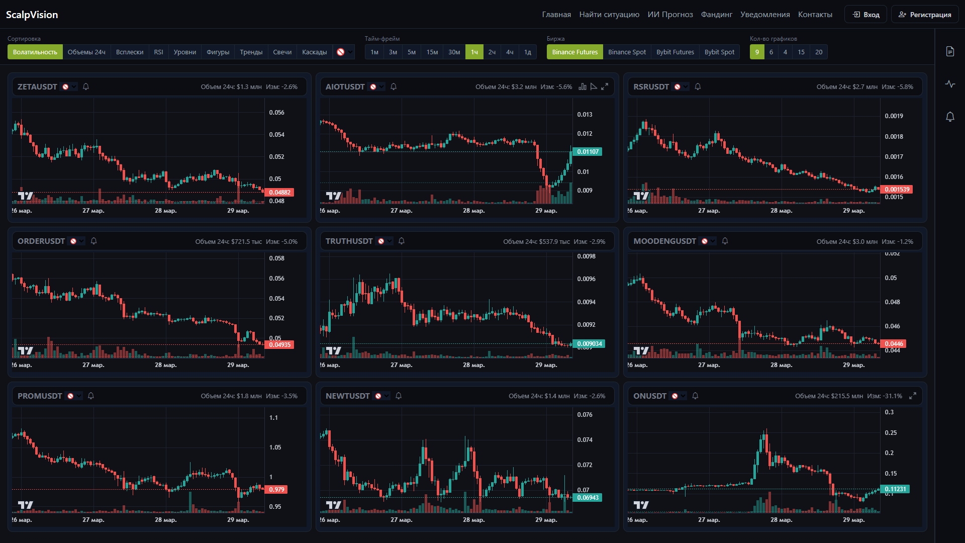Click the Регистрация button
This screenshot has width=965, height=543.
(925, 15)
